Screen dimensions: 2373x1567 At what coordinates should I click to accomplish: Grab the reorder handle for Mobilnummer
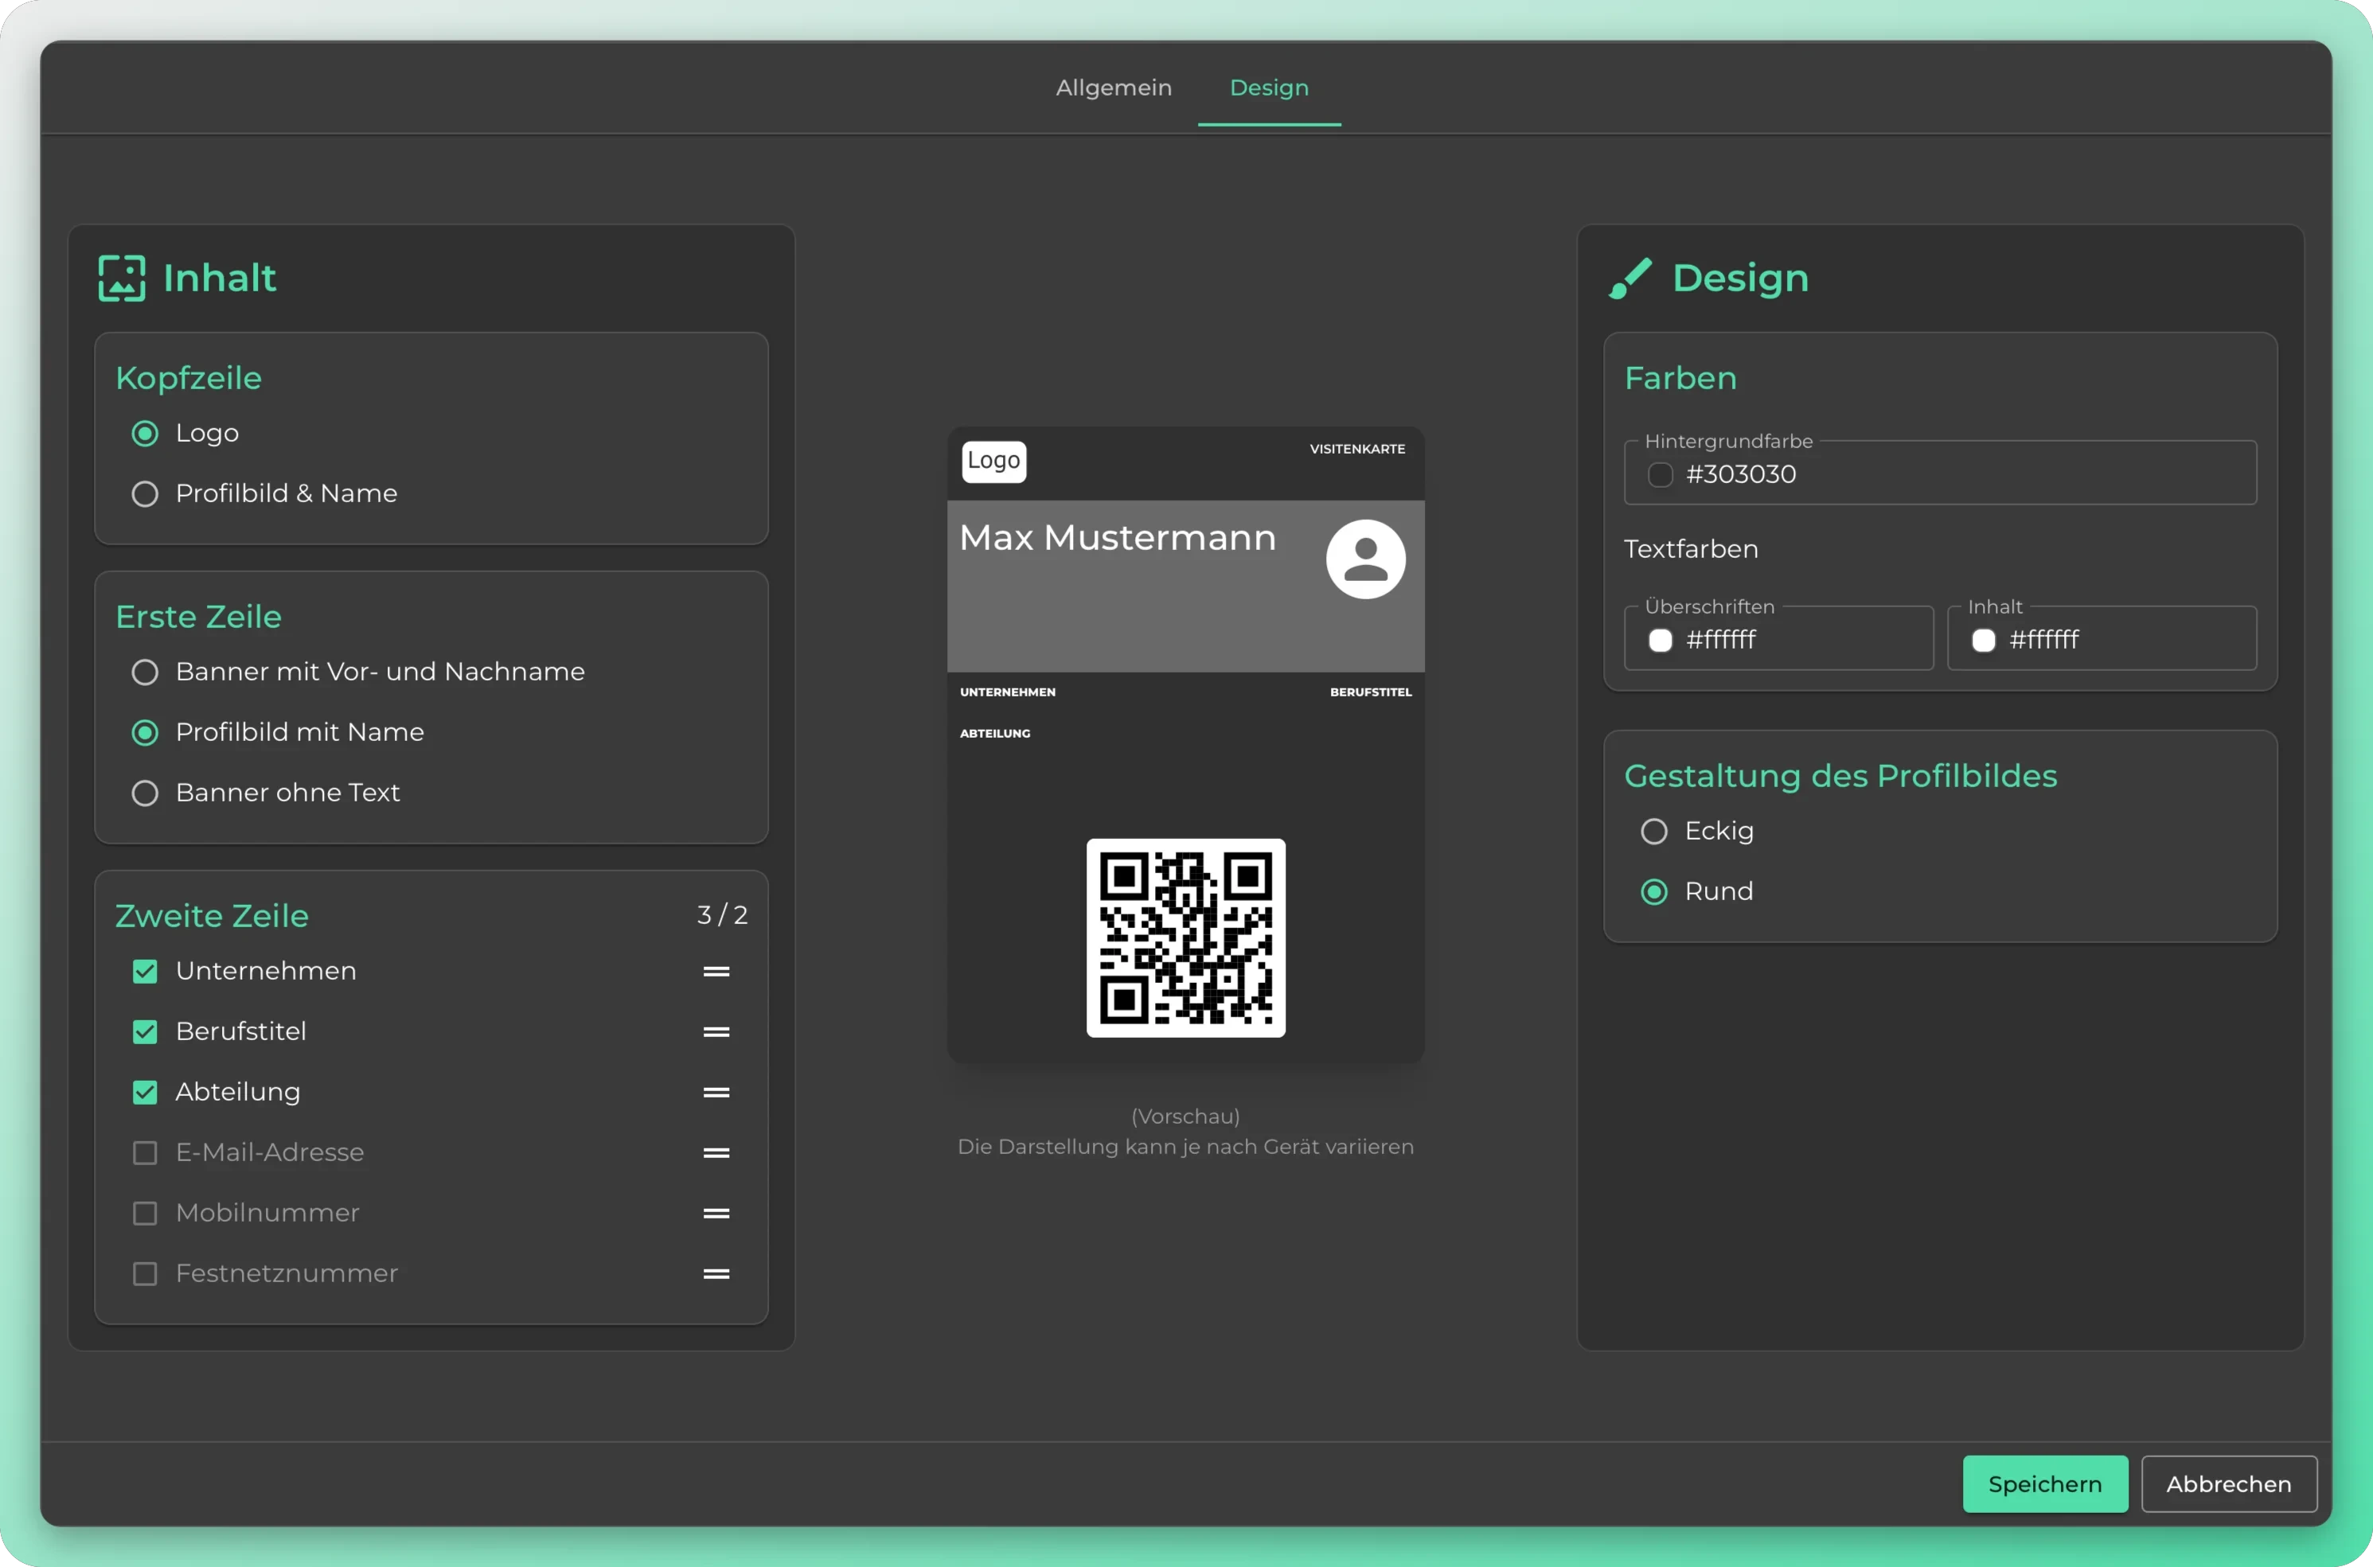[x=716, y=1213]
